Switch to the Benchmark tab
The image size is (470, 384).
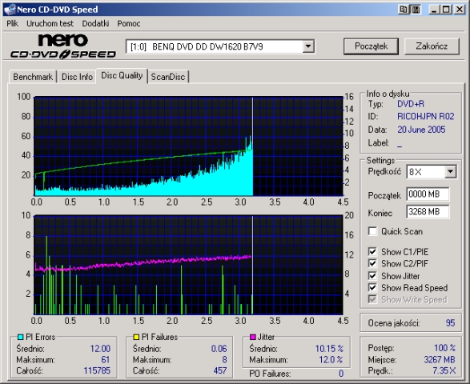point(33,77)
